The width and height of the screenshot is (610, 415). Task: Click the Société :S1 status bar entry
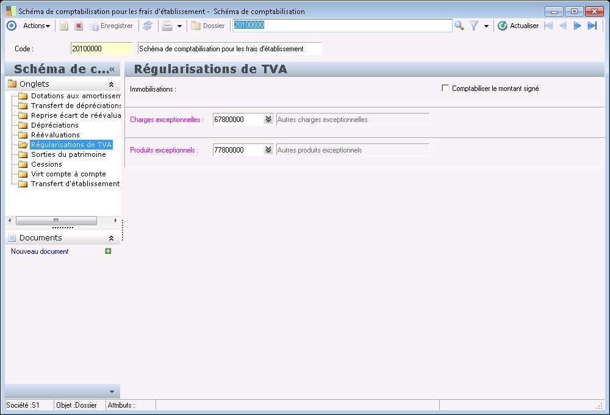[23, 405]
